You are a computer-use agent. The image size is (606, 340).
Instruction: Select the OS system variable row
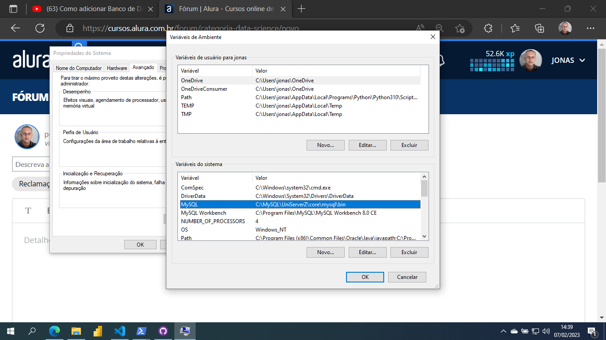coord(299,230)
